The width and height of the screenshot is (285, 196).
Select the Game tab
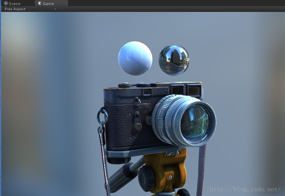[x=51, y=3]
